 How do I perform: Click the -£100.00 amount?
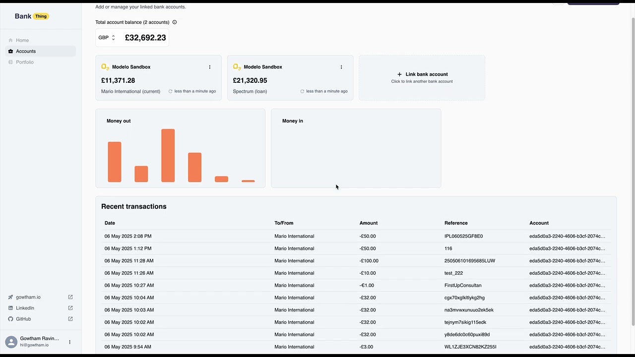369,261
